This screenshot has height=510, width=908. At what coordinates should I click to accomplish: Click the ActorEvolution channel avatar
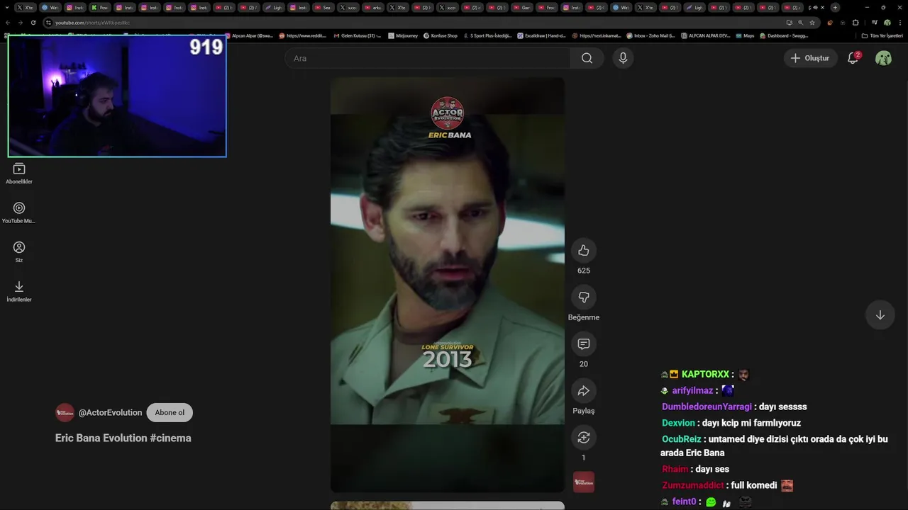(65, 412)
